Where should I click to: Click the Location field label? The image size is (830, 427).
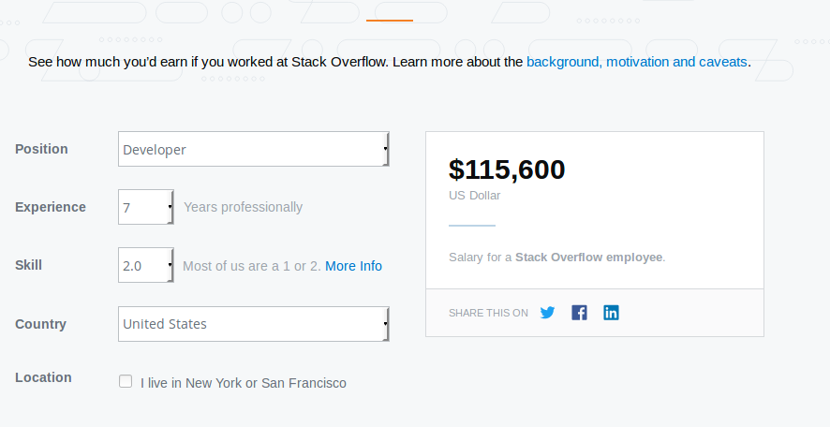click(43, 377)
